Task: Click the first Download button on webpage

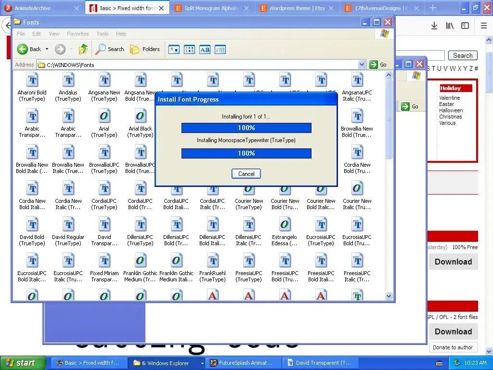Action: point(454,262)
